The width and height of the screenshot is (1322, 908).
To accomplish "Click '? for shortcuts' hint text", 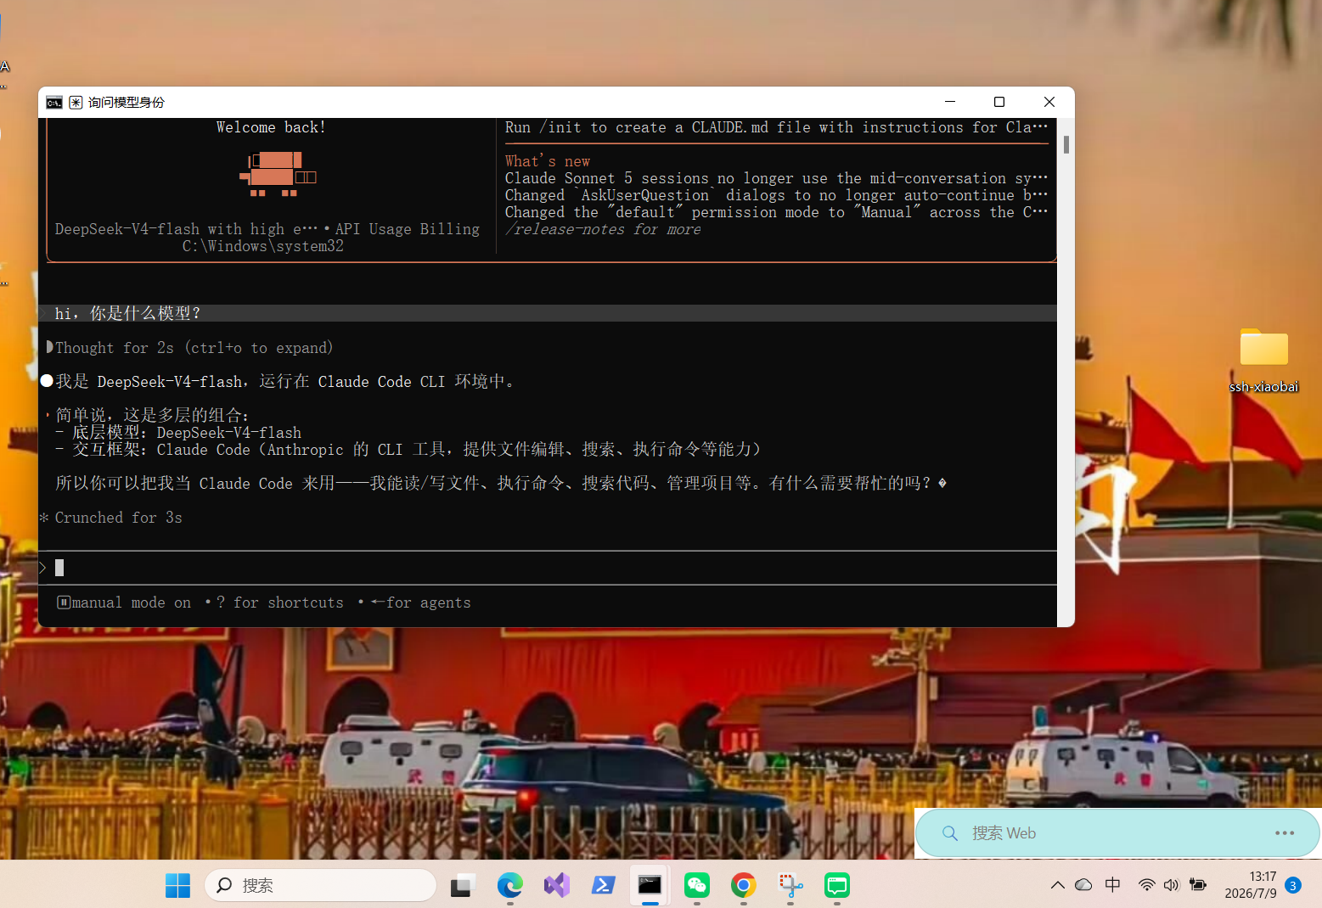I will tap(280, 603).
